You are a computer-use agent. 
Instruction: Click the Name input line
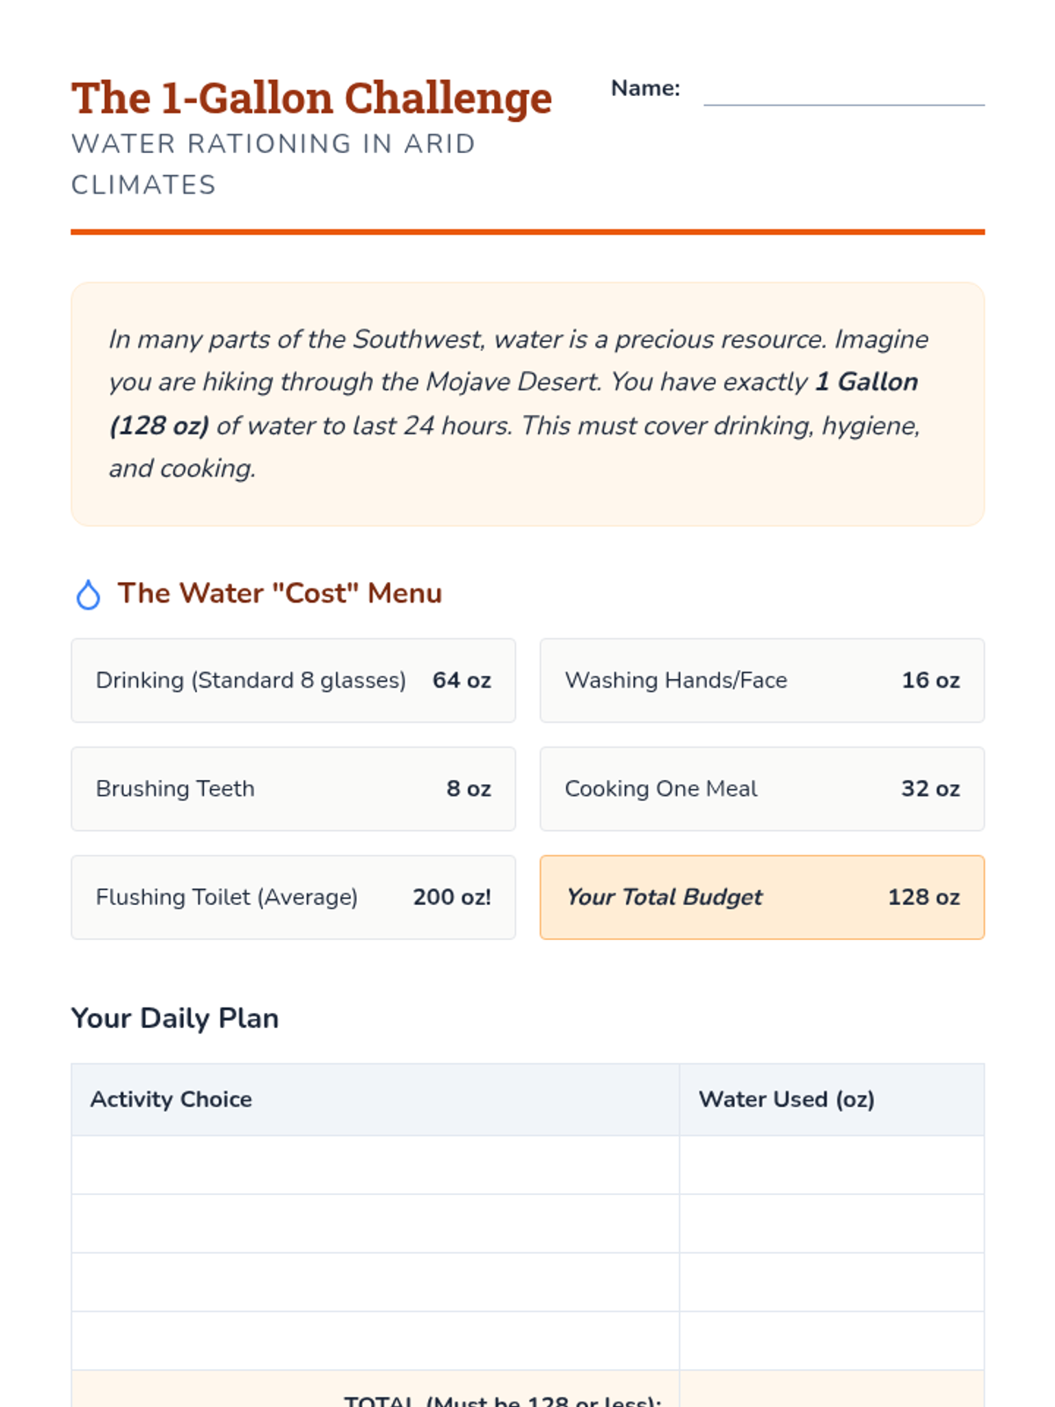[x=843, y=91]
